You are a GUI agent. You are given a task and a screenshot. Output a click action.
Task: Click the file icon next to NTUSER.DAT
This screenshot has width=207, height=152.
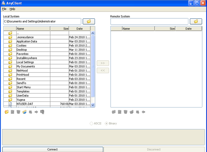(10, 104)
